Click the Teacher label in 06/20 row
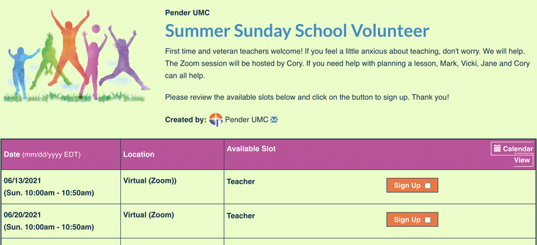The image size is (537, 245). (x=241, y=216)
